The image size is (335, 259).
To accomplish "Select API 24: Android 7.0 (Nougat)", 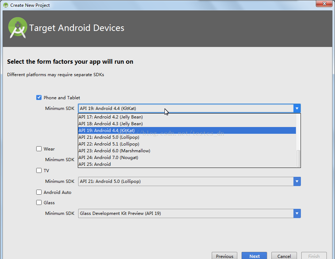I will click(x=187, y=157).
